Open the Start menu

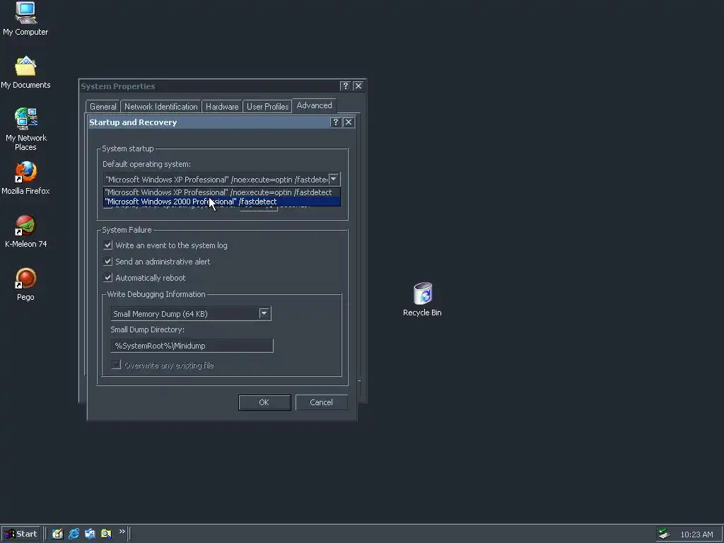coord(21,534)
